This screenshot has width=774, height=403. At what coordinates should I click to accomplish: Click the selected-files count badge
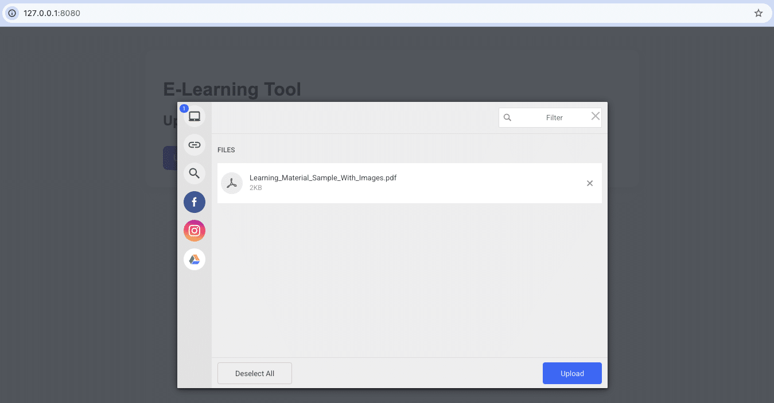coord(184,108)
